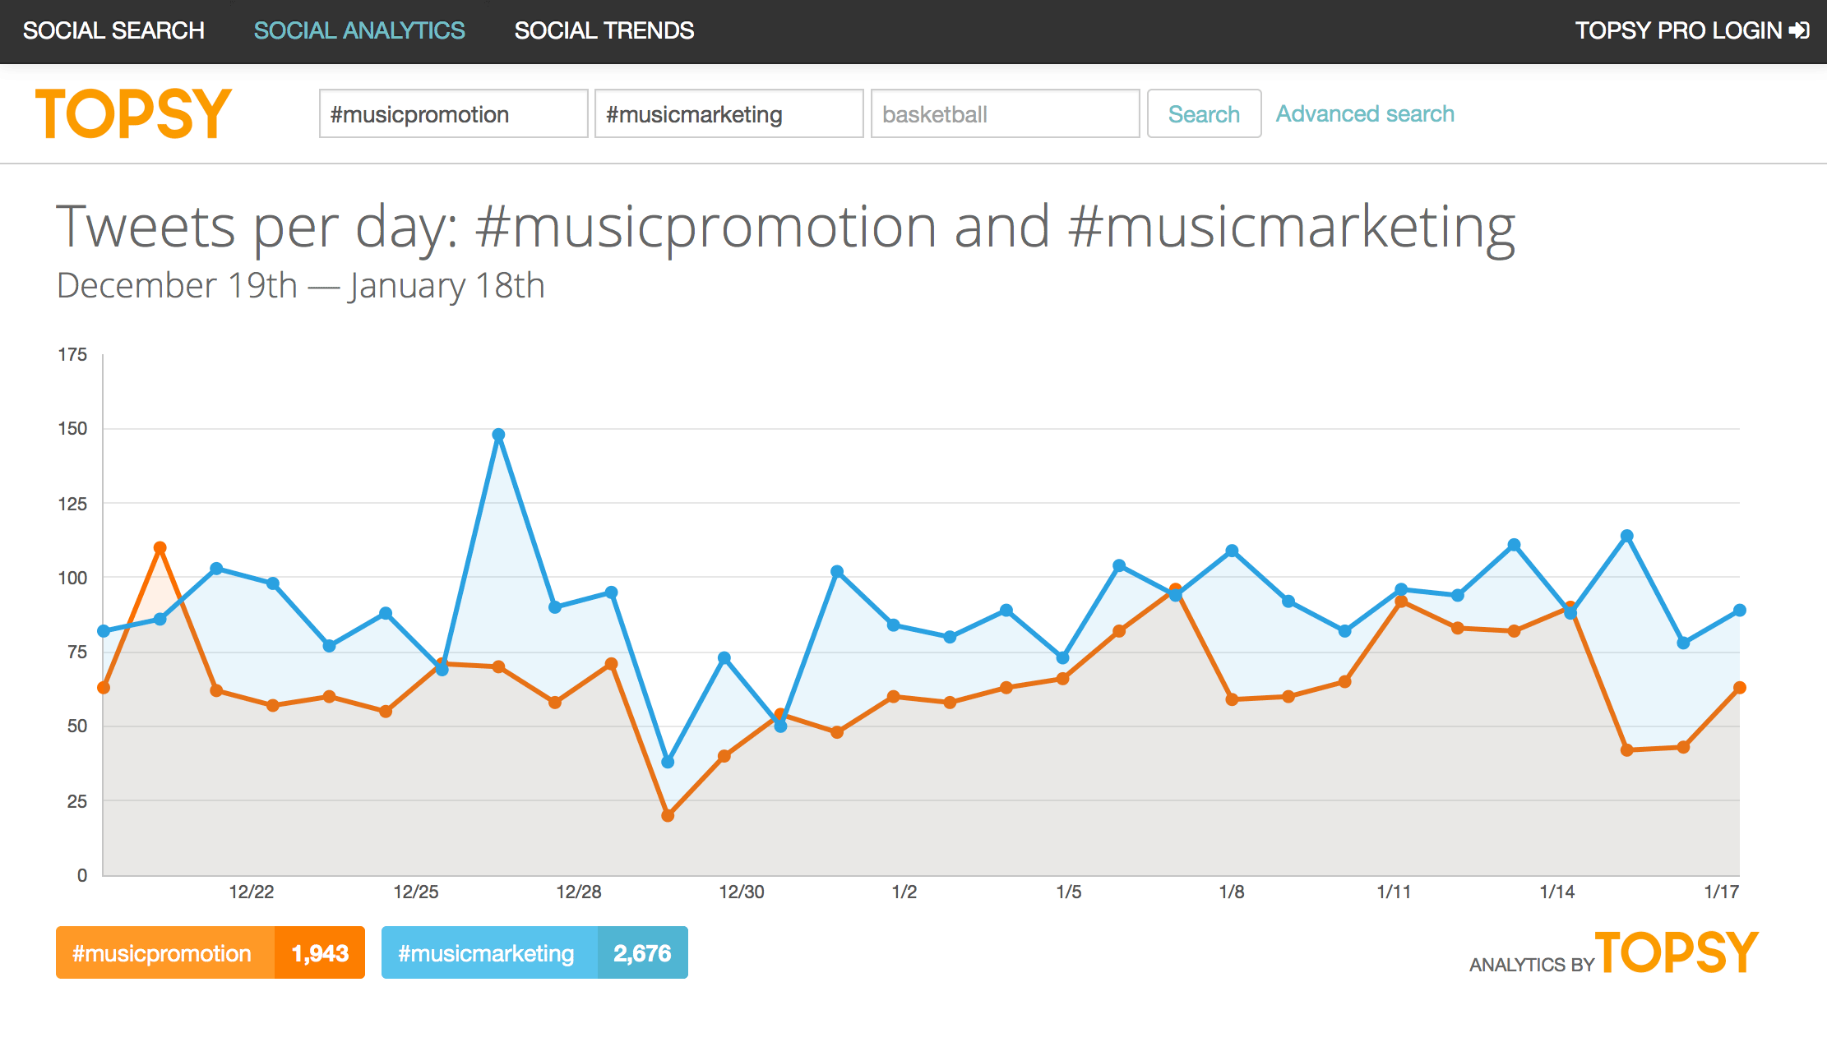The height and width of the screenshot is (1042, 1827).
Task: Open the Advanced search link
Action: pos(1365,114)
